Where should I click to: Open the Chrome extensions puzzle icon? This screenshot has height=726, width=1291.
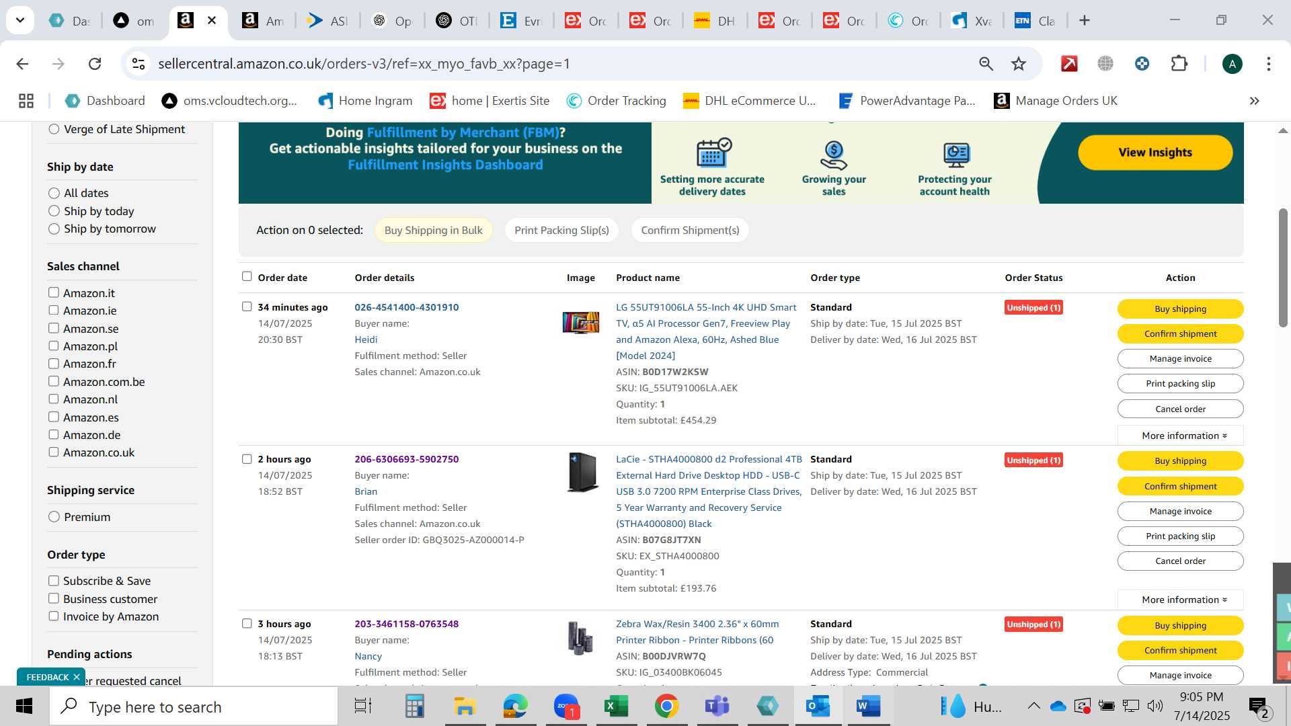[1179, 64]
